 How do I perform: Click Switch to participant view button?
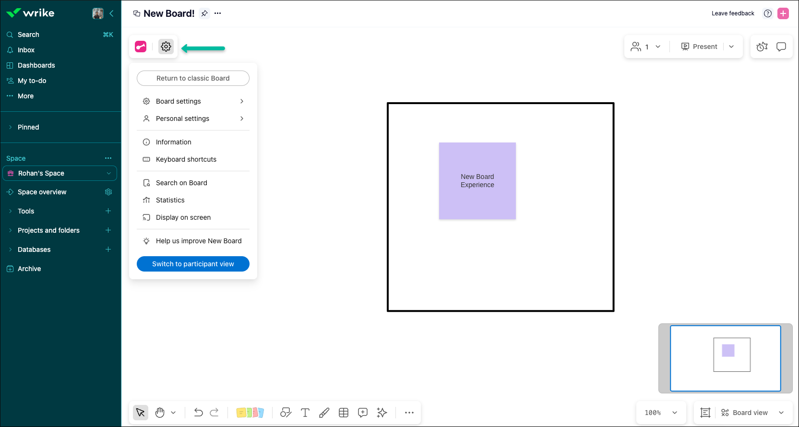(193, 264)
